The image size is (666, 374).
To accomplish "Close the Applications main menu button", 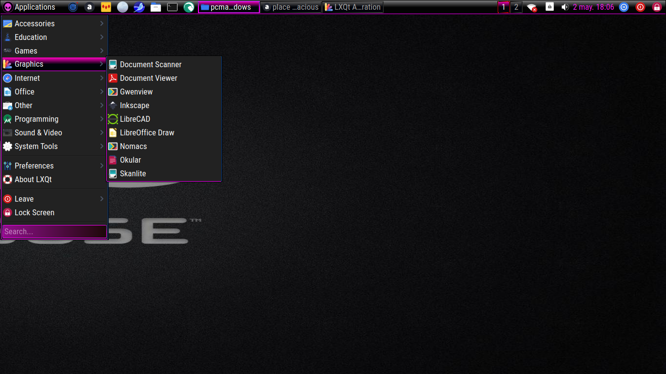I will pyautogui.click(x=29, y=7).
